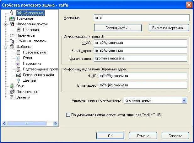194x143 pixels.
Task: Click the lightbulb icon for Девизы
Action: (x=19, y=80)
